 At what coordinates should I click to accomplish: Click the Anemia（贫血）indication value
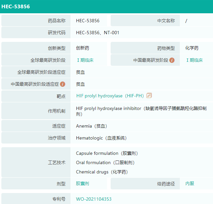(x=91, y=126)
